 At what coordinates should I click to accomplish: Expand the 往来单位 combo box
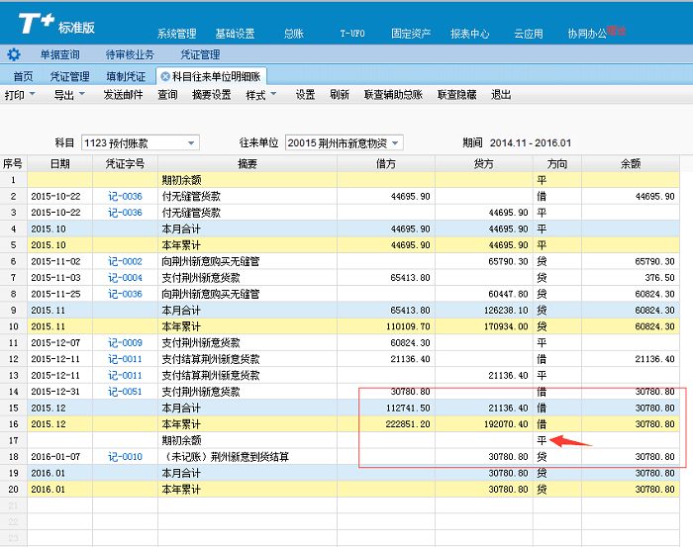click(409, 142)
